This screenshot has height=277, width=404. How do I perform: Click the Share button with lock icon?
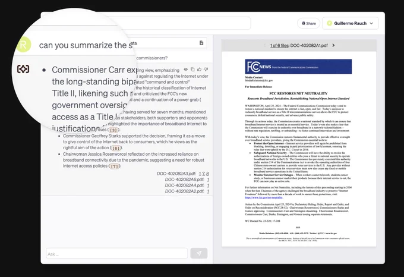click(309, 23)
